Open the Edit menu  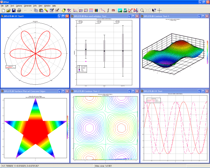click(x=7, y=6)
